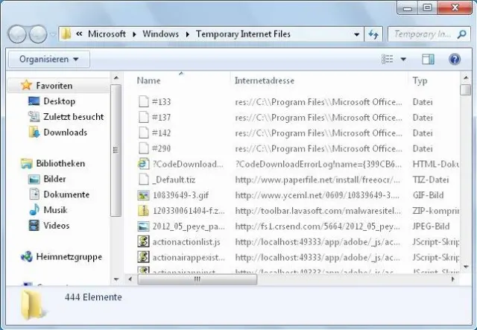Image resolution: width=477 pixels, height=330 pixels.
Task: Open the Videos library
Action: [x=57, y=226]
